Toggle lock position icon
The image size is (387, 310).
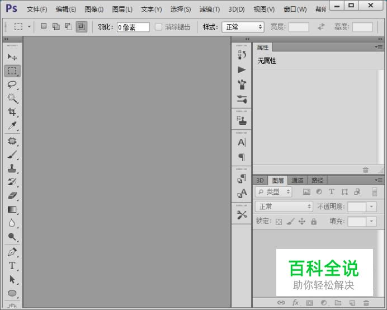point(302,222)
